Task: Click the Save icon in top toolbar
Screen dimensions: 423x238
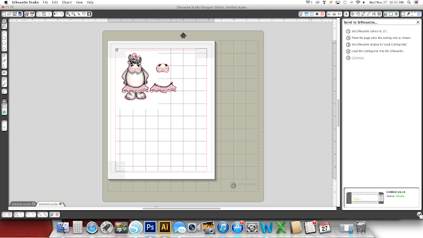Action: [x=15, y=14]
